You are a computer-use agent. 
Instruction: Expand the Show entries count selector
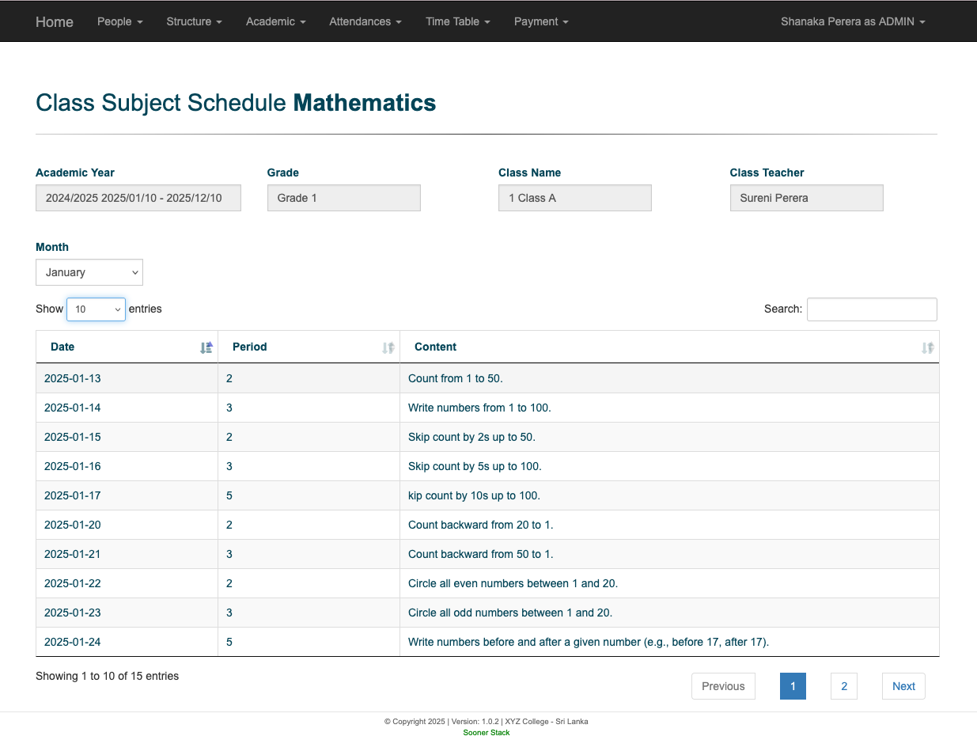pyautogui.click(x=96, y=309)
